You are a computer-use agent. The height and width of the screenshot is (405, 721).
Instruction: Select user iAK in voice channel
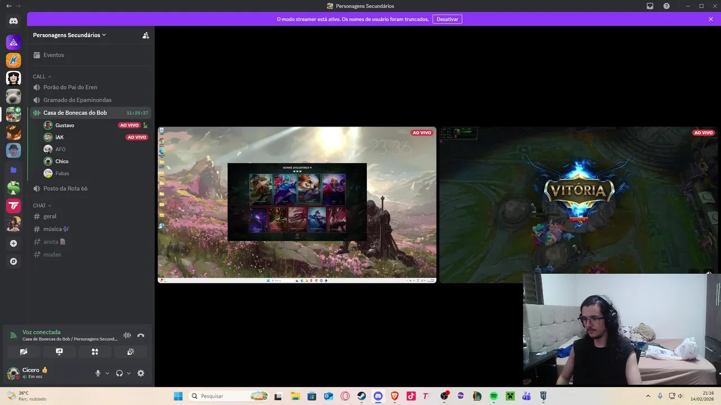click(x=96, y=137)
